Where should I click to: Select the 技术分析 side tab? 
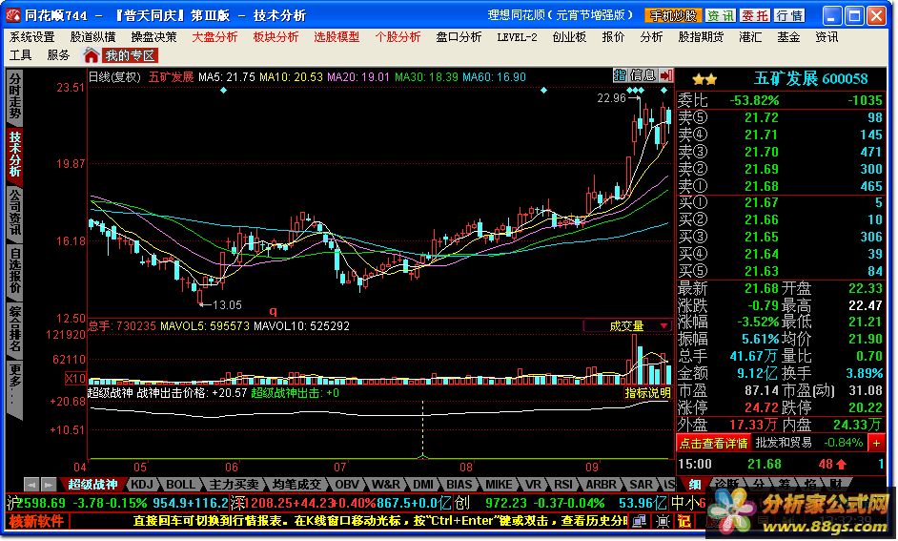click(14, 155)
